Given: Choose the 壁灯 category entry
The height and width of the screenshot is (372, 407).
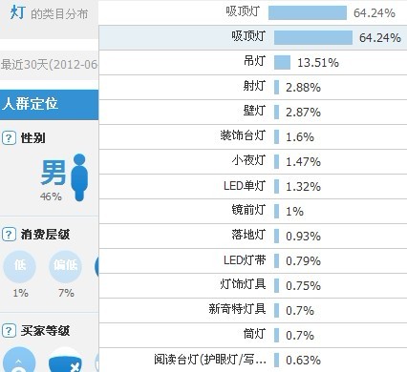Looking at the screenshot, I should point(253,112).
